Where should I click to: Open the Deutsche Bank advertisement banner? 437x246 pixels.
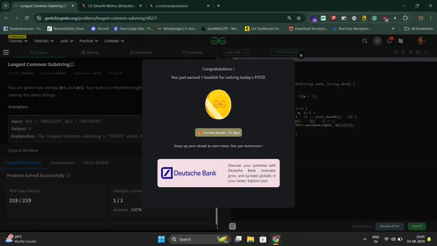click(x=219, y=173)
